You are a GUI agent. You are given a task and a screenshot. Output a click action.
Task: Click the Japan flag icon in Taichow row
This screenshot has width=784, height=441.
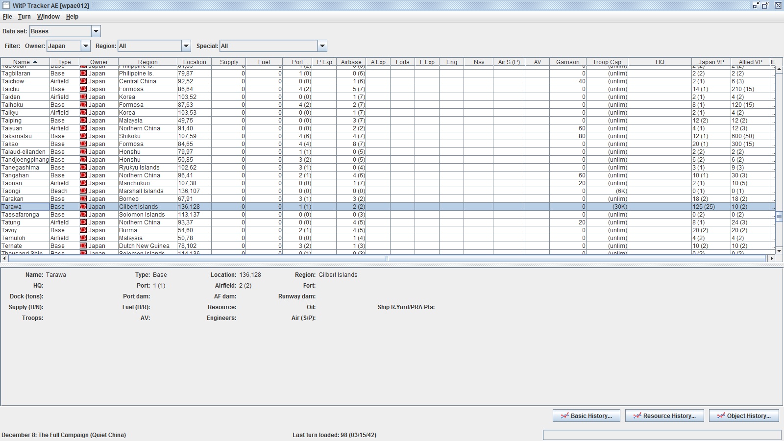tap(83, 81)
